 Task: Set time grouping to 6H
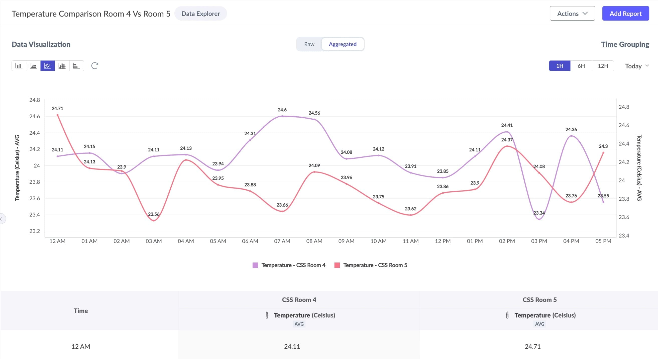(581, 66)
